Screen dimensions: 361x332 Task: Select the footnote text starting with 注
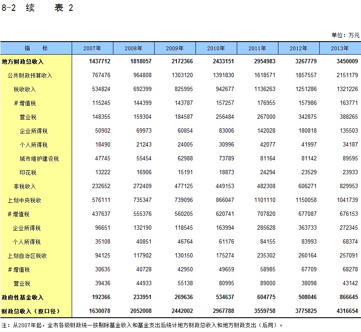pyautogui.click(x=142, y=325)
